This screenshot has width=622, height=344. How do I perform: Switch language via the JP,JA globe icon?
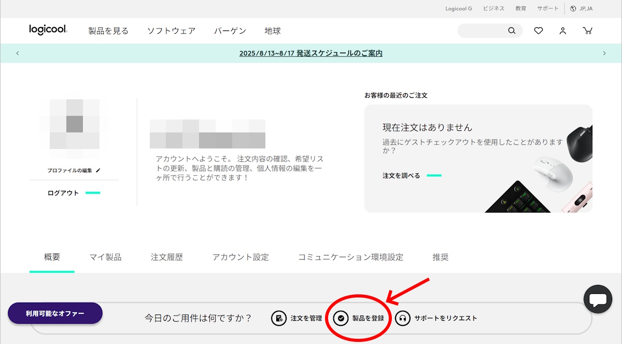click(581, 8)
